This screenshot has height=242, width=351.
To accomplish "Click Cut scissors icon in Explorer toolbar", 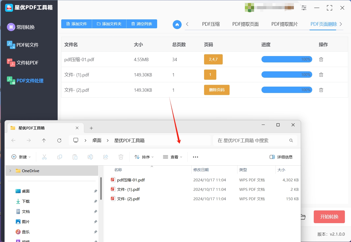I will (44, 157).
